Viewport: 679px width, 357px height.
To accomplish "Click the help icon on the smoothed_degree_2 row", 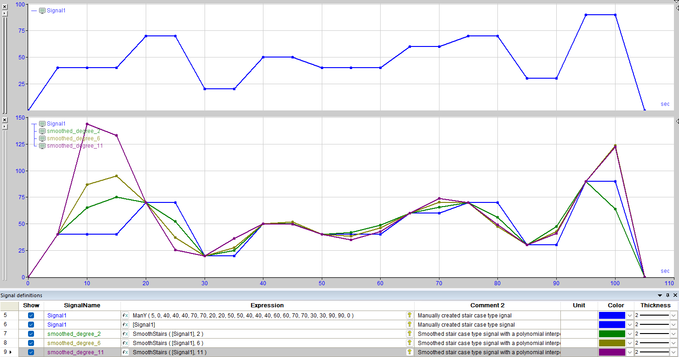I will (x=410, y=334).
